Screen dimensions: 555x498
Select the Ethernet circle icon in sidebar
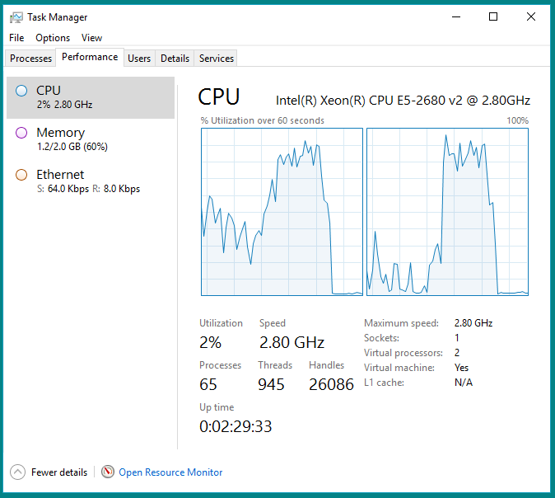pos(21,175)
